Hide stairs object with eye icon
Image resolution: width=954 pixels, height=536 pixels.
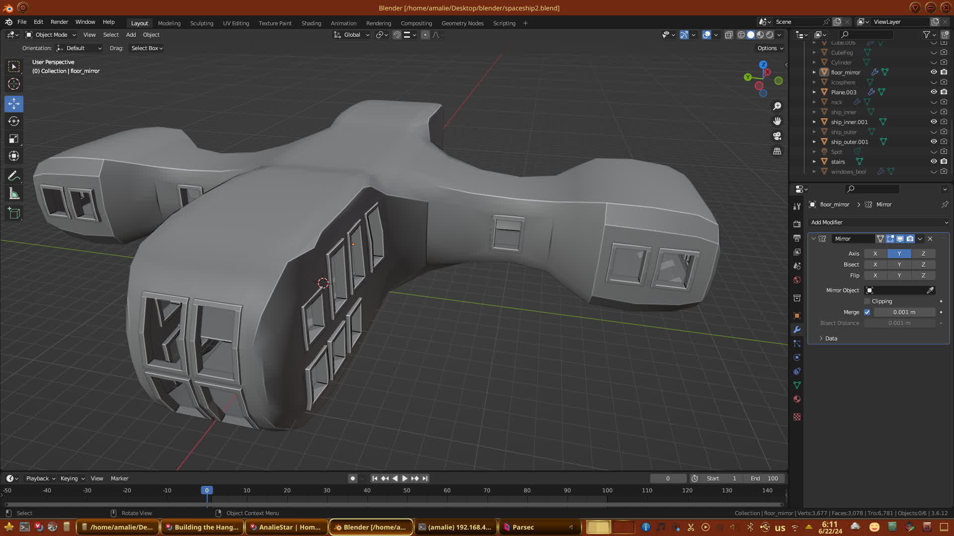coord(934,161)
